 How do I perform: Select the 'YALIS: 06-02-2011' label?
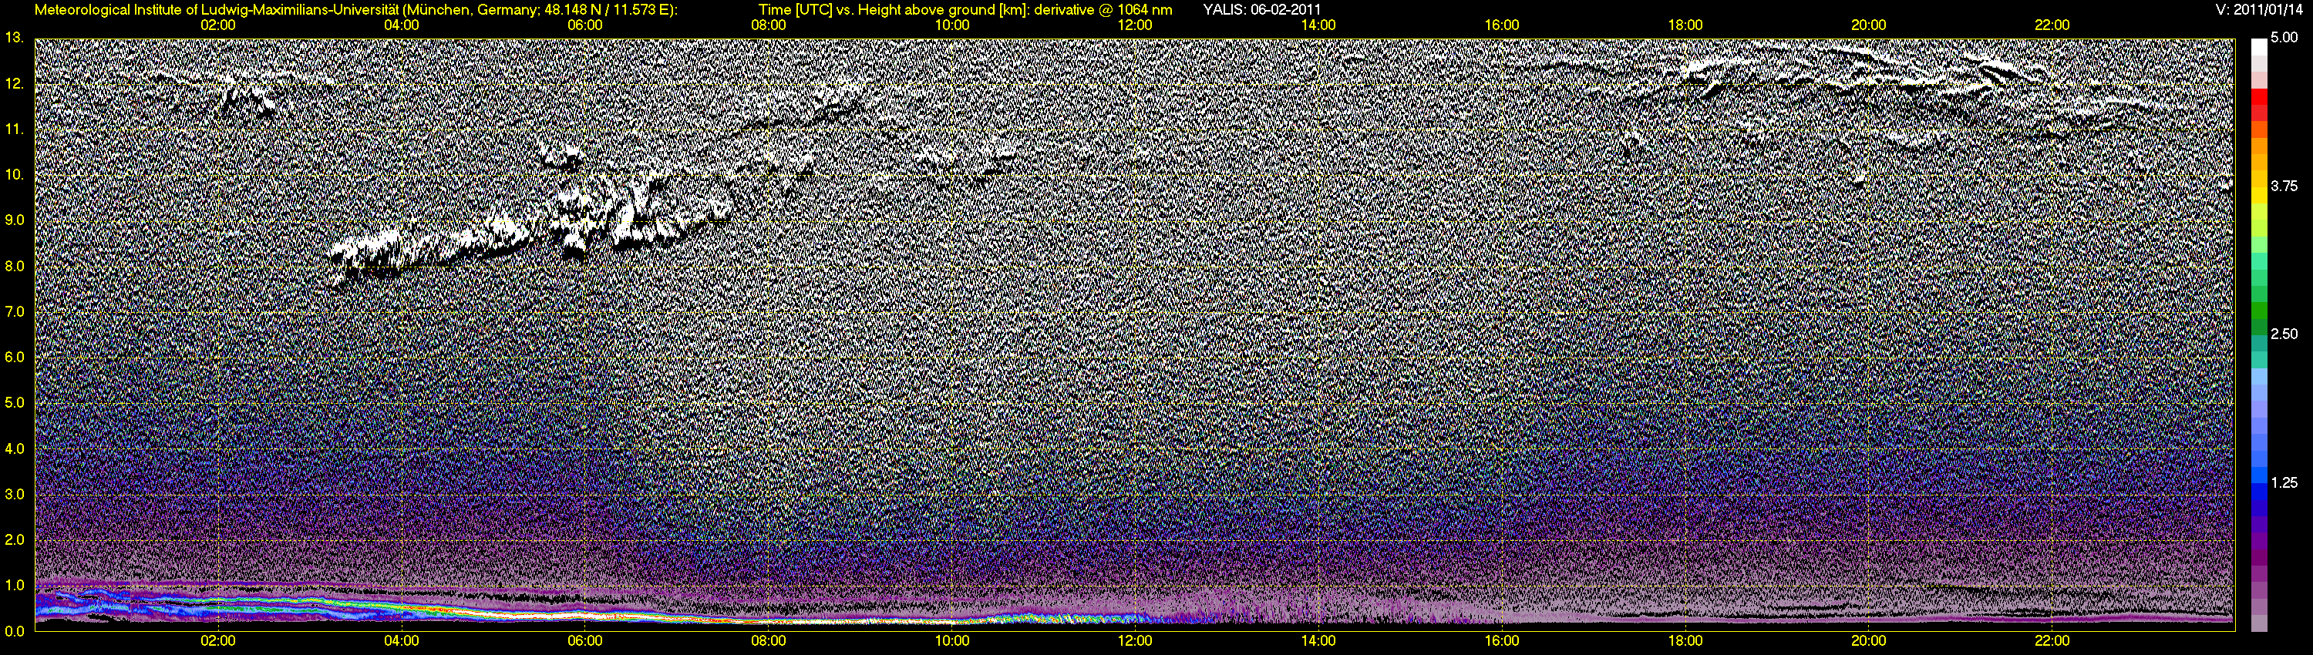pyautogui.click(x=1261, y=10)
